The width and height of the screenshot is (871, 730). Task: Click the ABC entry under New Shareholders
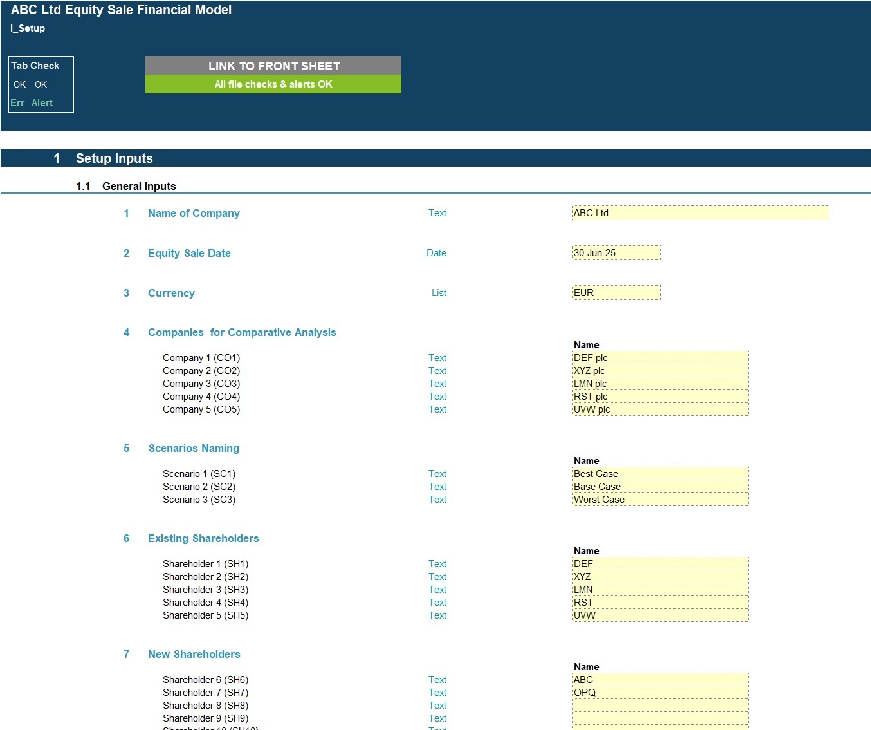tap(659, 679)
